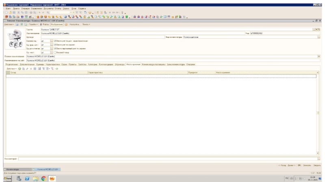Open the Действия dropdown in form toolbar
The width and height of the screenshot is (325, 182).
[9, 24]
